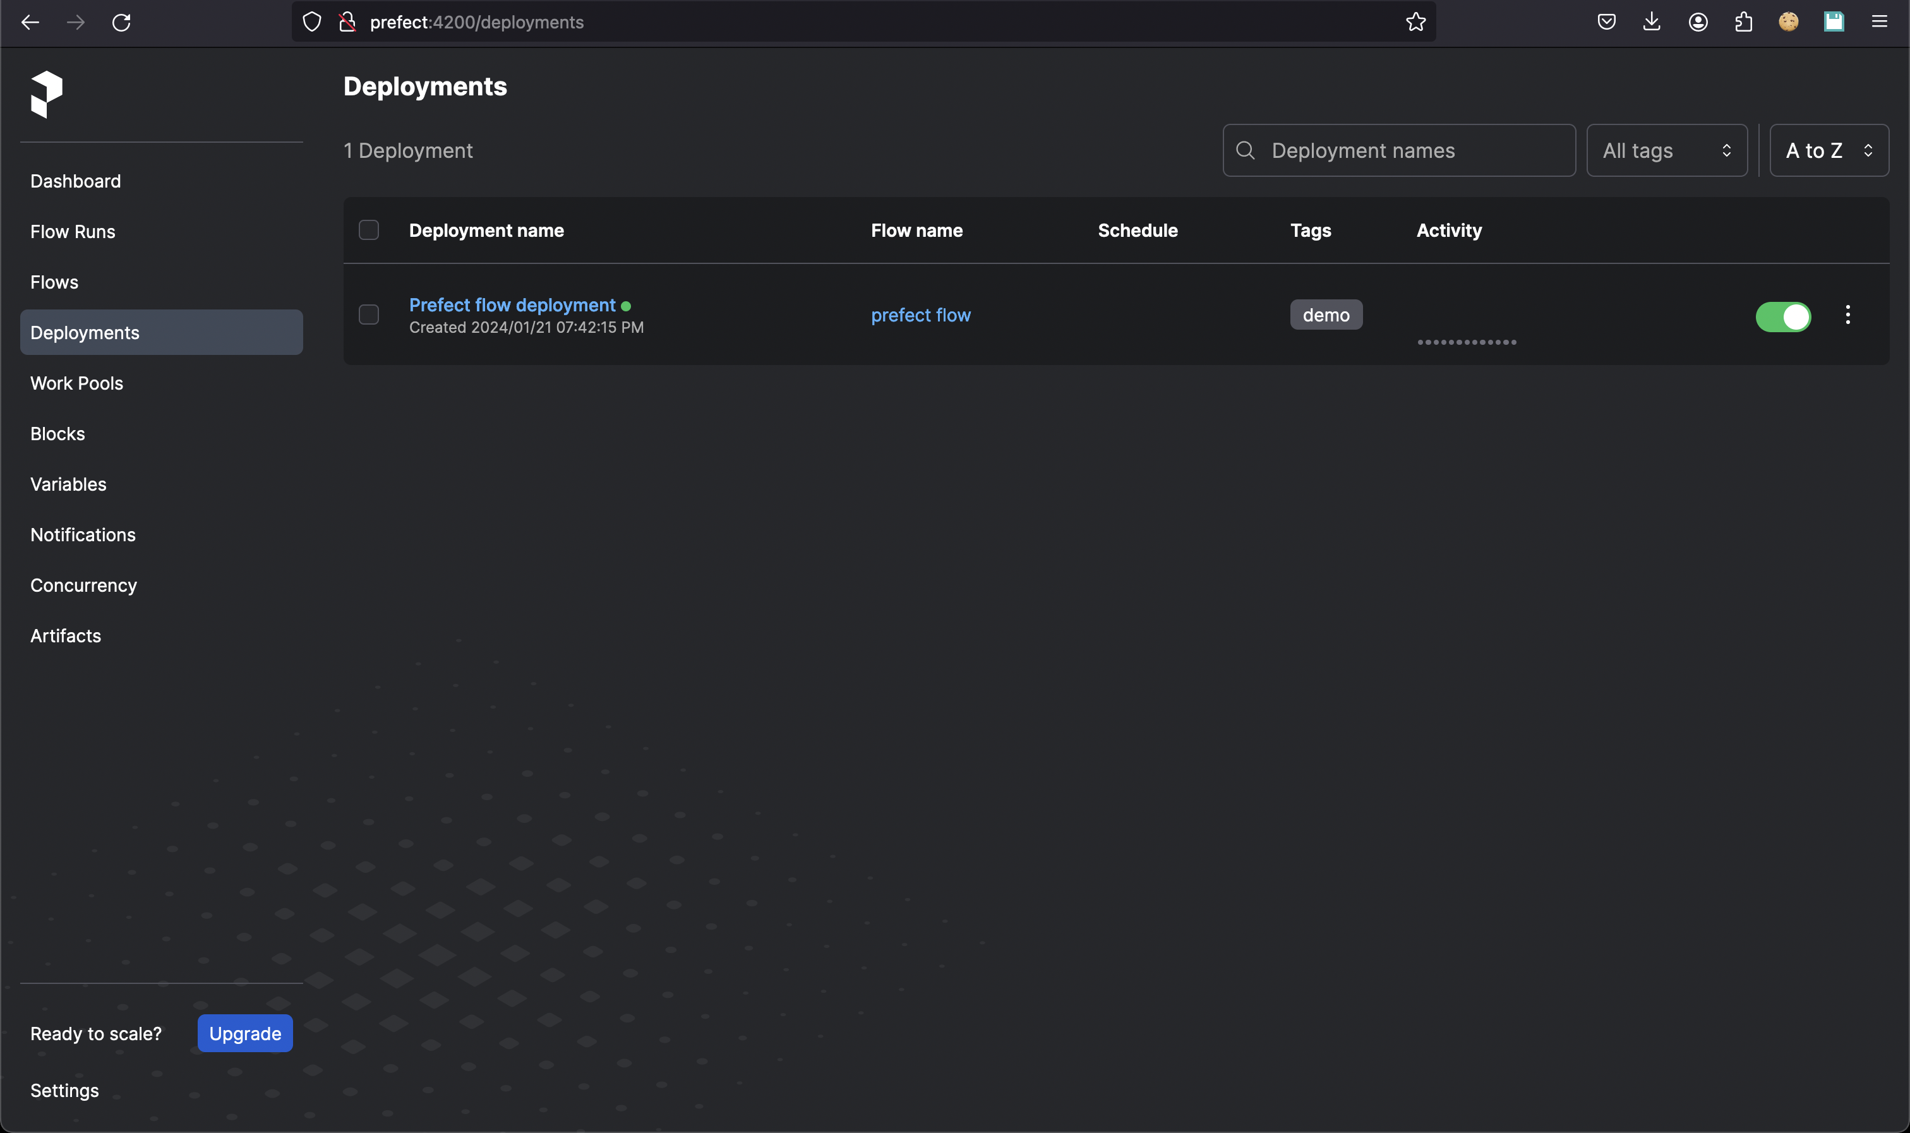
Task: Open the Prefect flow deployment link
Action: (512, 304)
